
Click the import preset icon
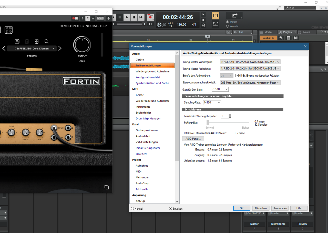coord(37,41)
